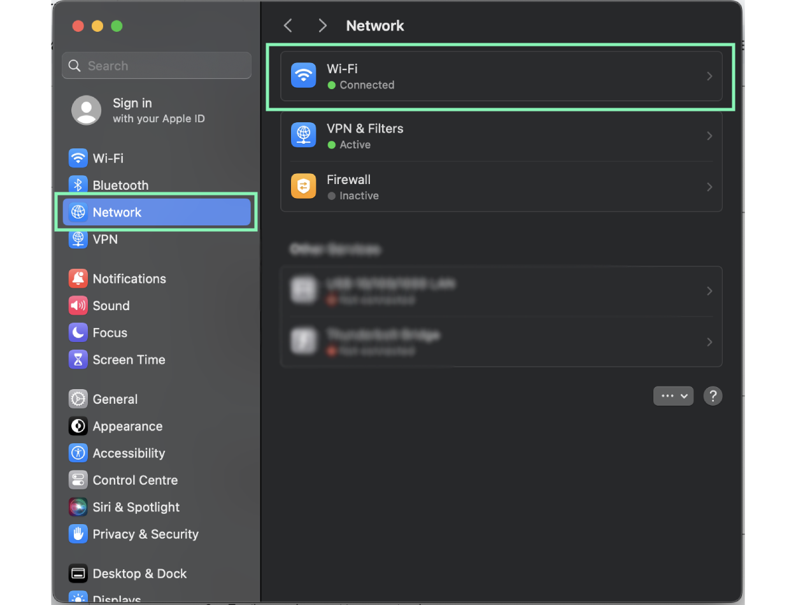Click the Network globe icon in the sidebar
Screen dimensions: 796x605
tap(78, 212)
